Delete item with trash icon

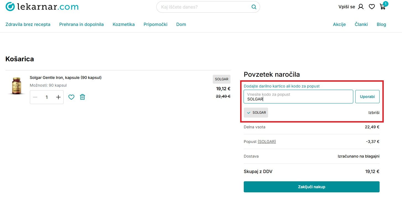pos(82,97)
